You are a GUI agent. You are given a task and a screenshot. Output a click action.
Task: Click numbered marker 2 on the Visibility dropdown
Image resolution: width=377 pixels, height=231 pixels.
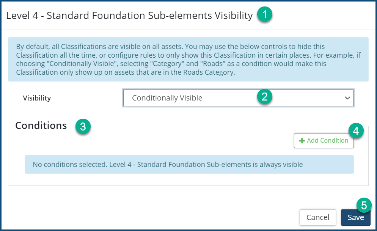point(264,96)
